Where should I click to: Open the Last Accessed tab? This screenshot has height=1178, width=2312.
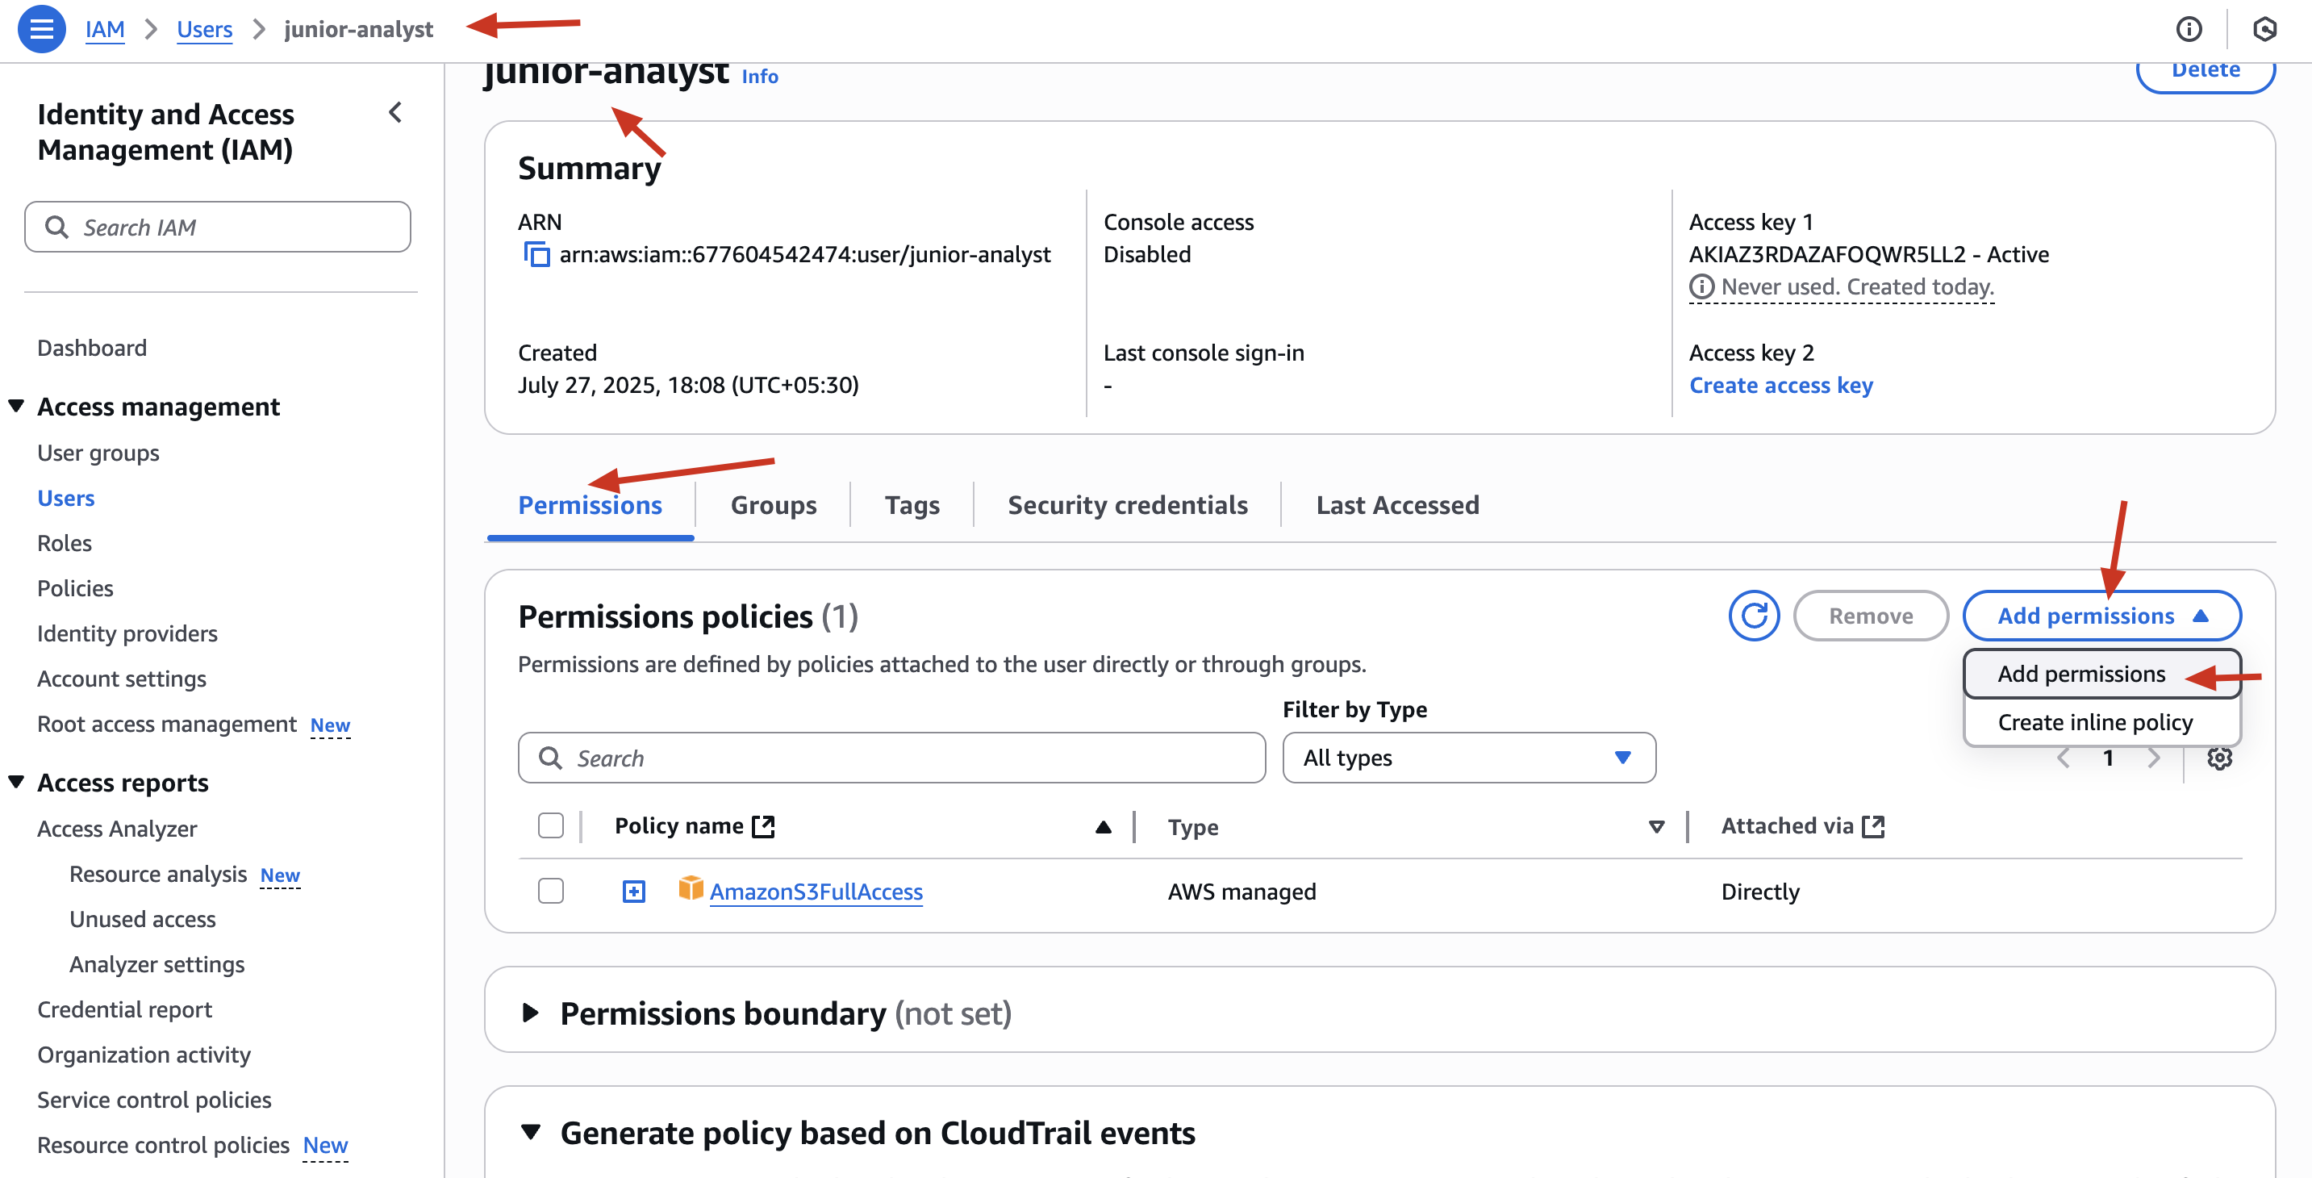pyautogui.click(x=1397, y=506)
